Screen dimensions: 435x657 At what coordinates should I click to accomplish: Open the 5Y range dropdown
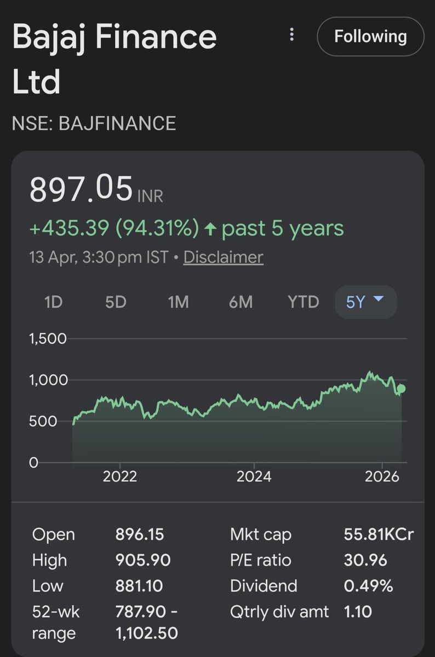point(365,302)
